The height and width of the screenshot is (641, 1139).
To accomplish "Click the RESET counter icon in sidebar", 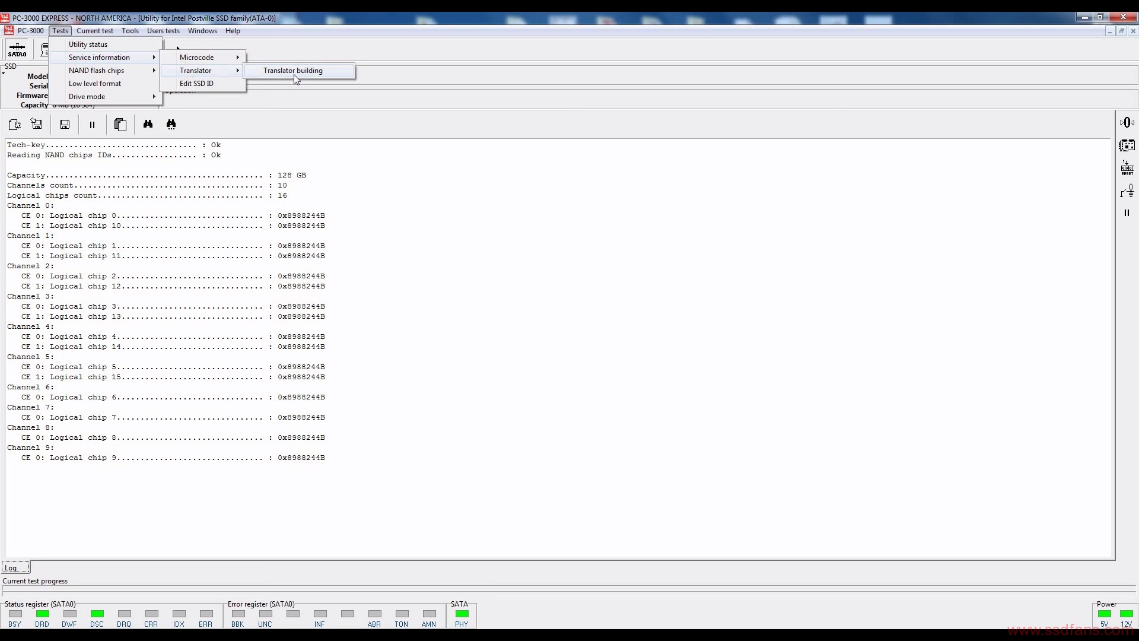I will click(1127, 168).
